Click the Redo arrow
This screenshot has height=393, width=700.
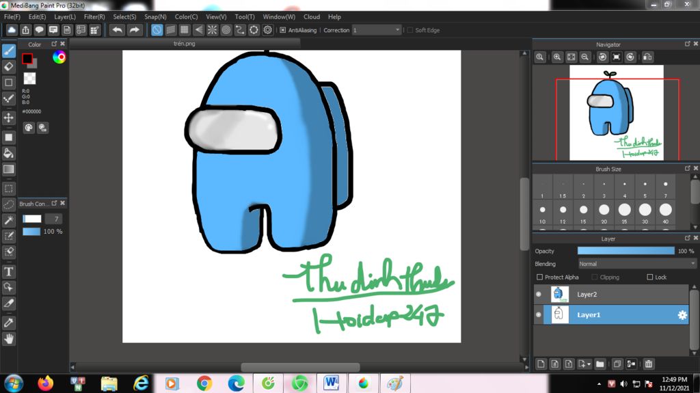click(134, 30)
